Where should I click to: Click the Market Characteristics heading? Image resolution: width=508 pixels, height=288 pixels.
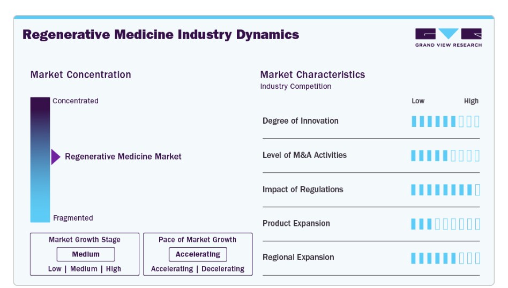[312, 75]
